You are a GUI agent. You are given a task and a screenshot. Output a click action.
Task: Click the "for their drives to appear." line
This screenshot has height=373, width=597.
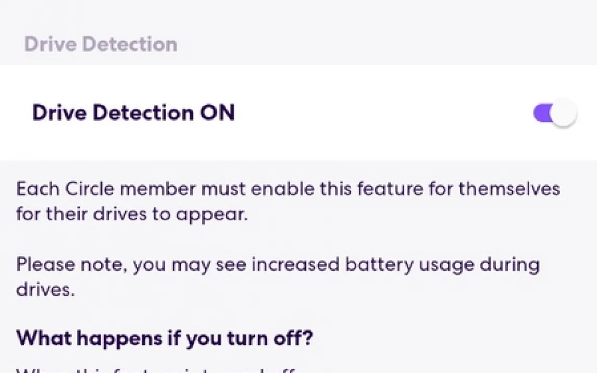click(132, 214)
